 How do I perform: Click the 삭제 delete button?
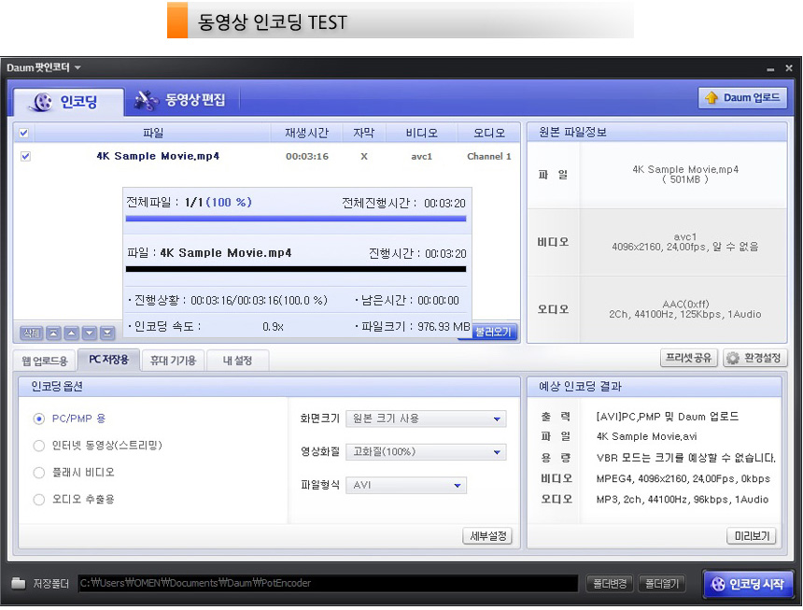tap(31, 333)
